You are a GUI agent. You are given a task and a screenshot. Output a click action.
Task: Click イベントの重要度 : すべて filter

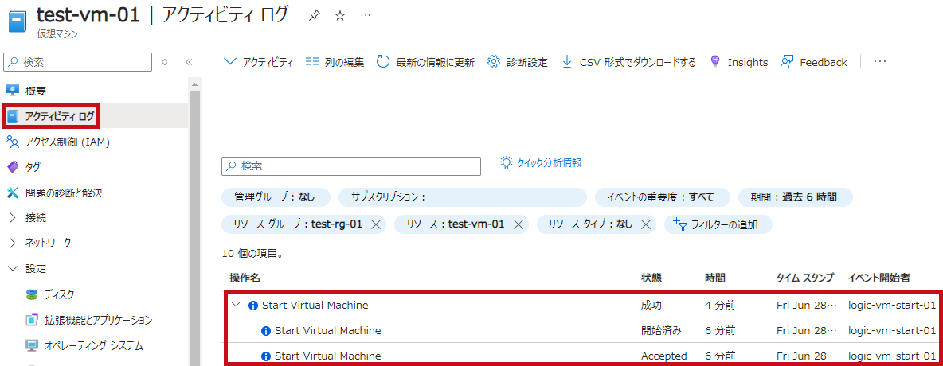[662, 197]
